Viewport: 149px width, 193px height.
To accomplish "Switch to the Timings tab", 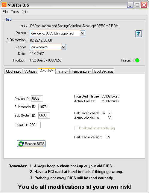I will tap(62, 71).
